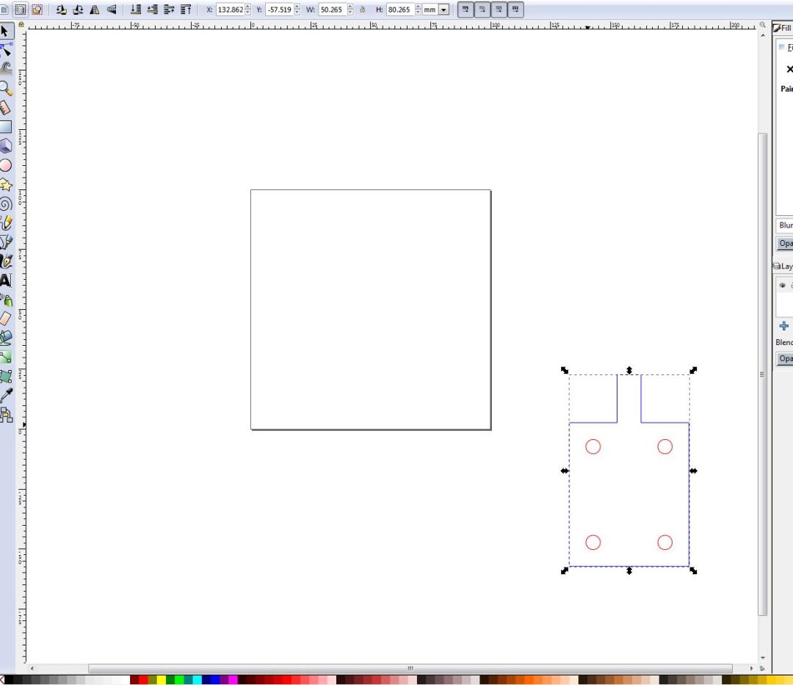
Task: Toggle the width/height ratio lock
Action: (x=363, y=10)
